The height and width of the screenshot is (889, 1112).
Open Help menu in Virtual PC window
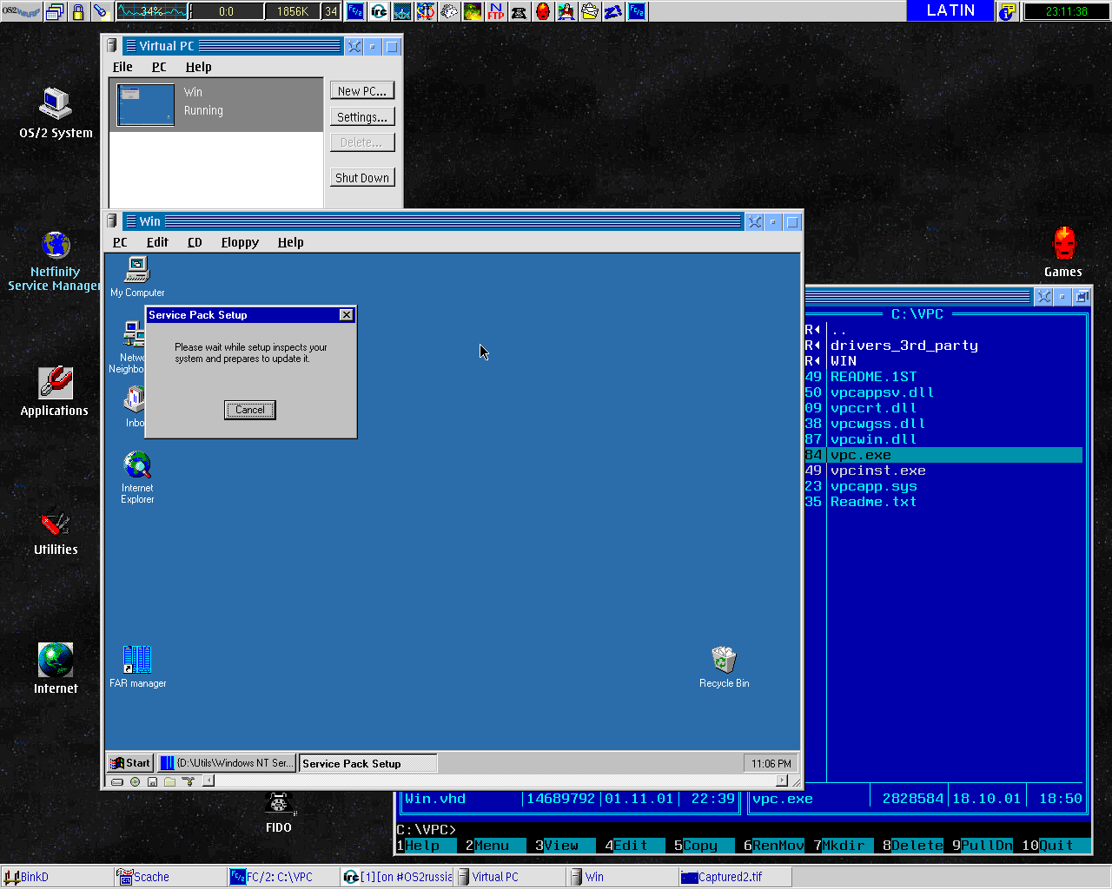[x=198, y=67]
